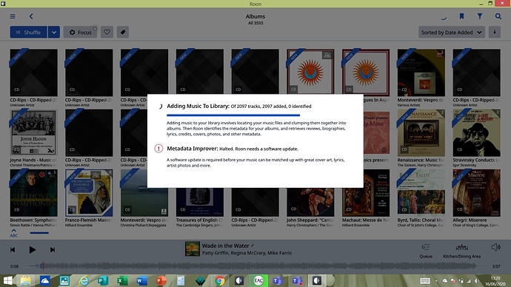Open the Allegri: Miserere album cover

pos(476,193)
